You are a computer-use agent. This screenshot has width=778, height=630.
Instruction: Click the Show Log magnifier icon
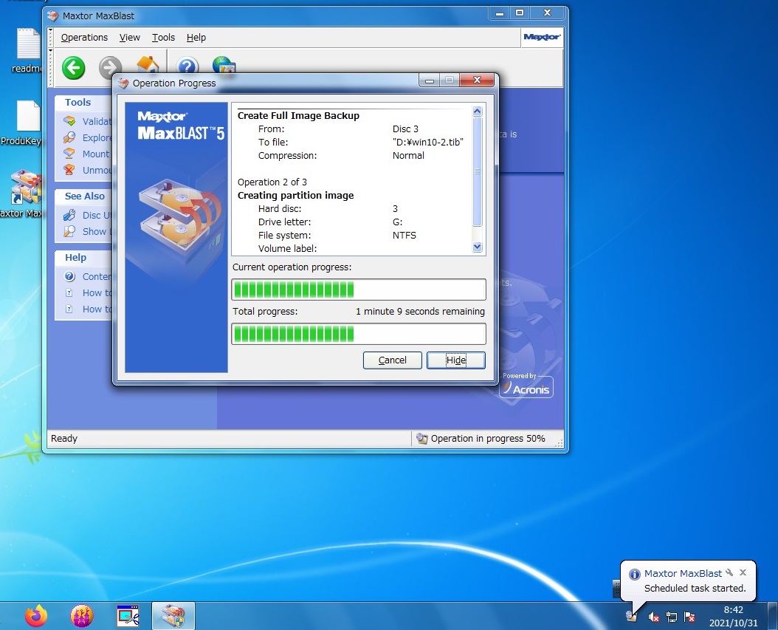pos(69,231)
